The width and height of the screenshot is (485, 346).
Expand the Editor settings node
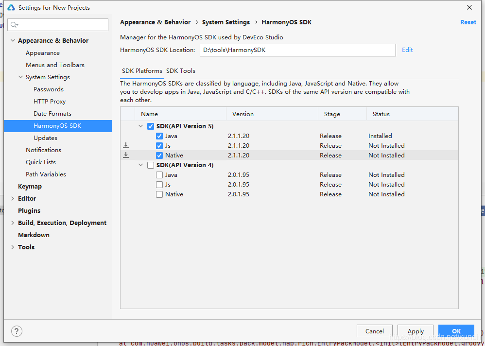[13, 198]
